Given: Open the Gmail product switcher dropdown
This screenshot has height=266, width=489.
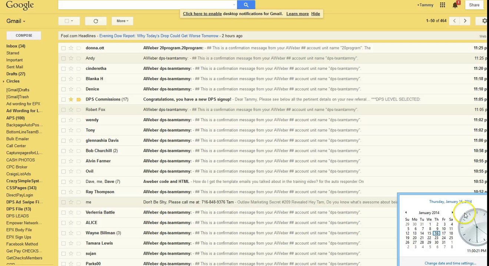Looking at the screenshot, I should [x=16, y=21].
